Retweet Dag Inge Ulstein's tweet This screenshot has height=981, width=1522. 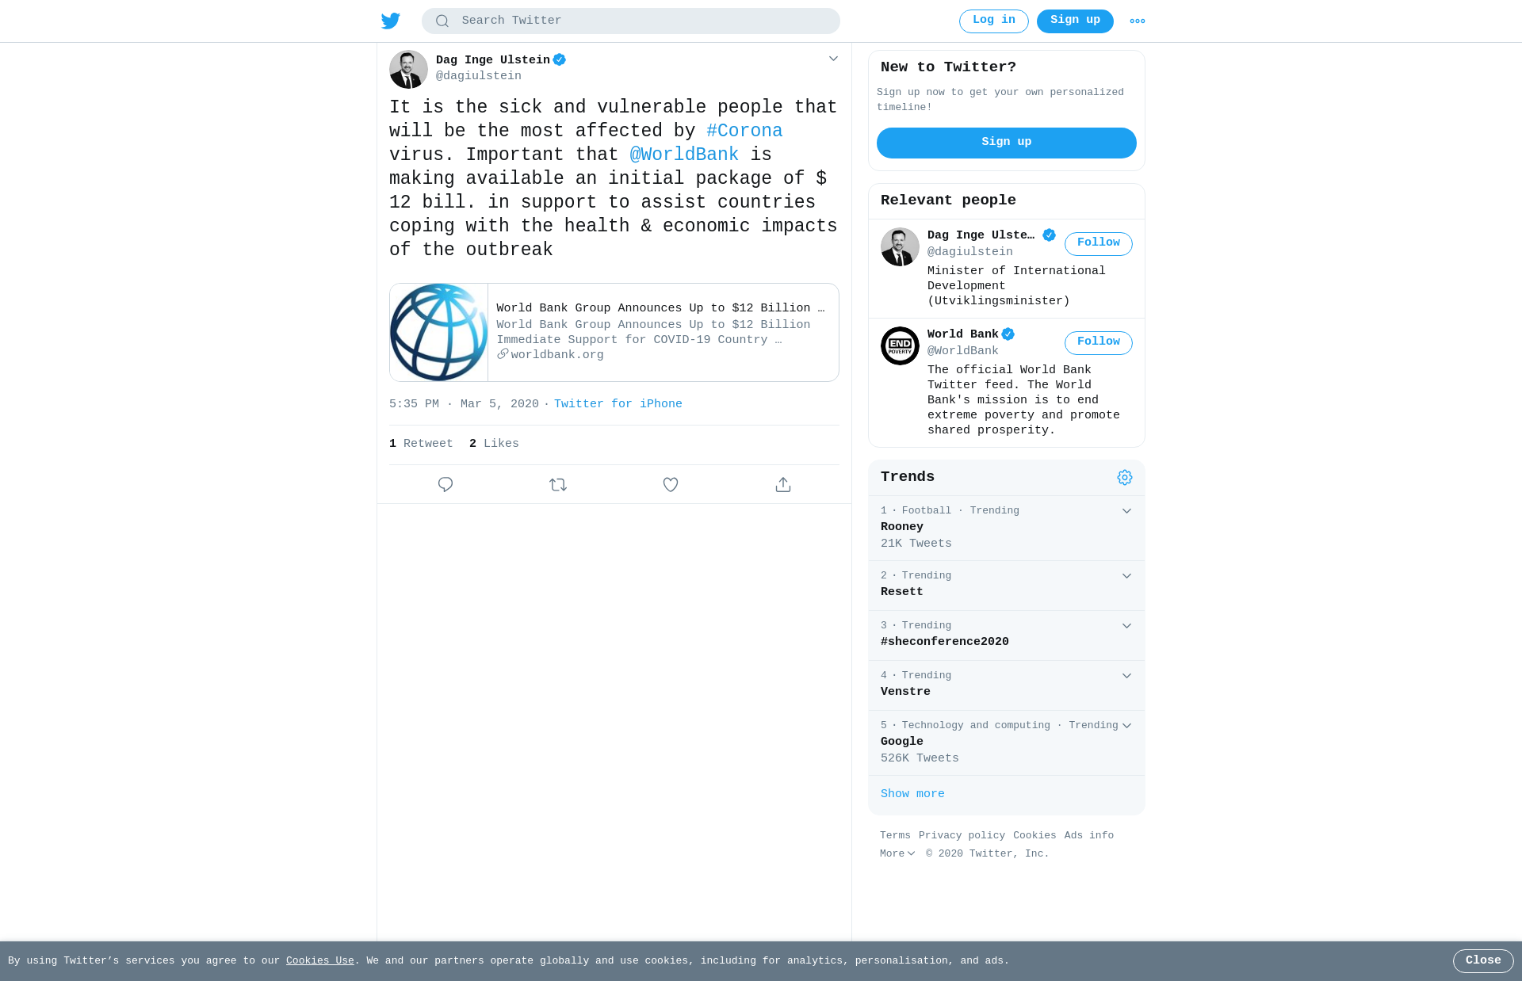(558, 484)
